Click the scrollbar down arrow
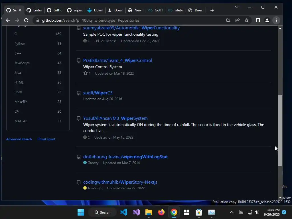This screenshot has width=292, height=219. [280, 197]
